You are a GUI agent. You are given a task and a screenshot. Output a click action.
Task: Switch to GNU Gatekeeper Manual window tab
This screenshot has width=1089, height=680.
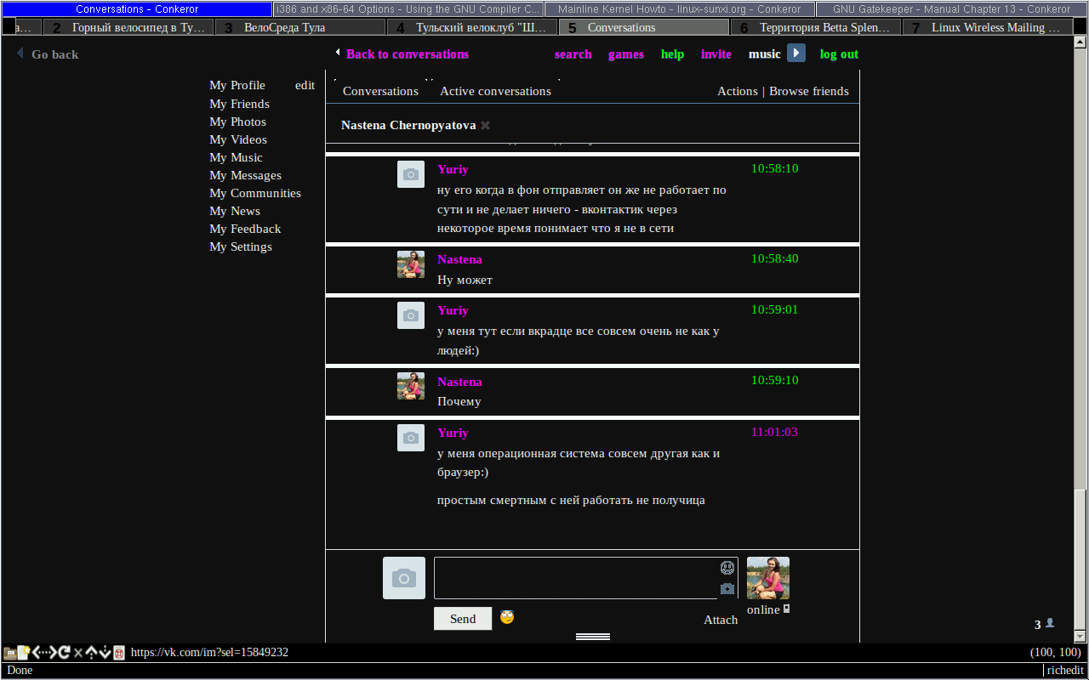951,9
